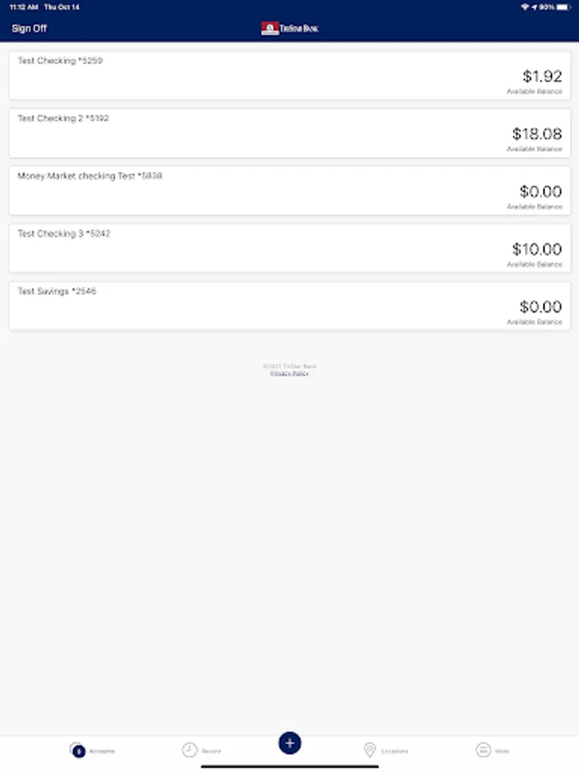Open Money Market checking Test account
Screen dimensions: 579x772
click(x=290, y=190)
